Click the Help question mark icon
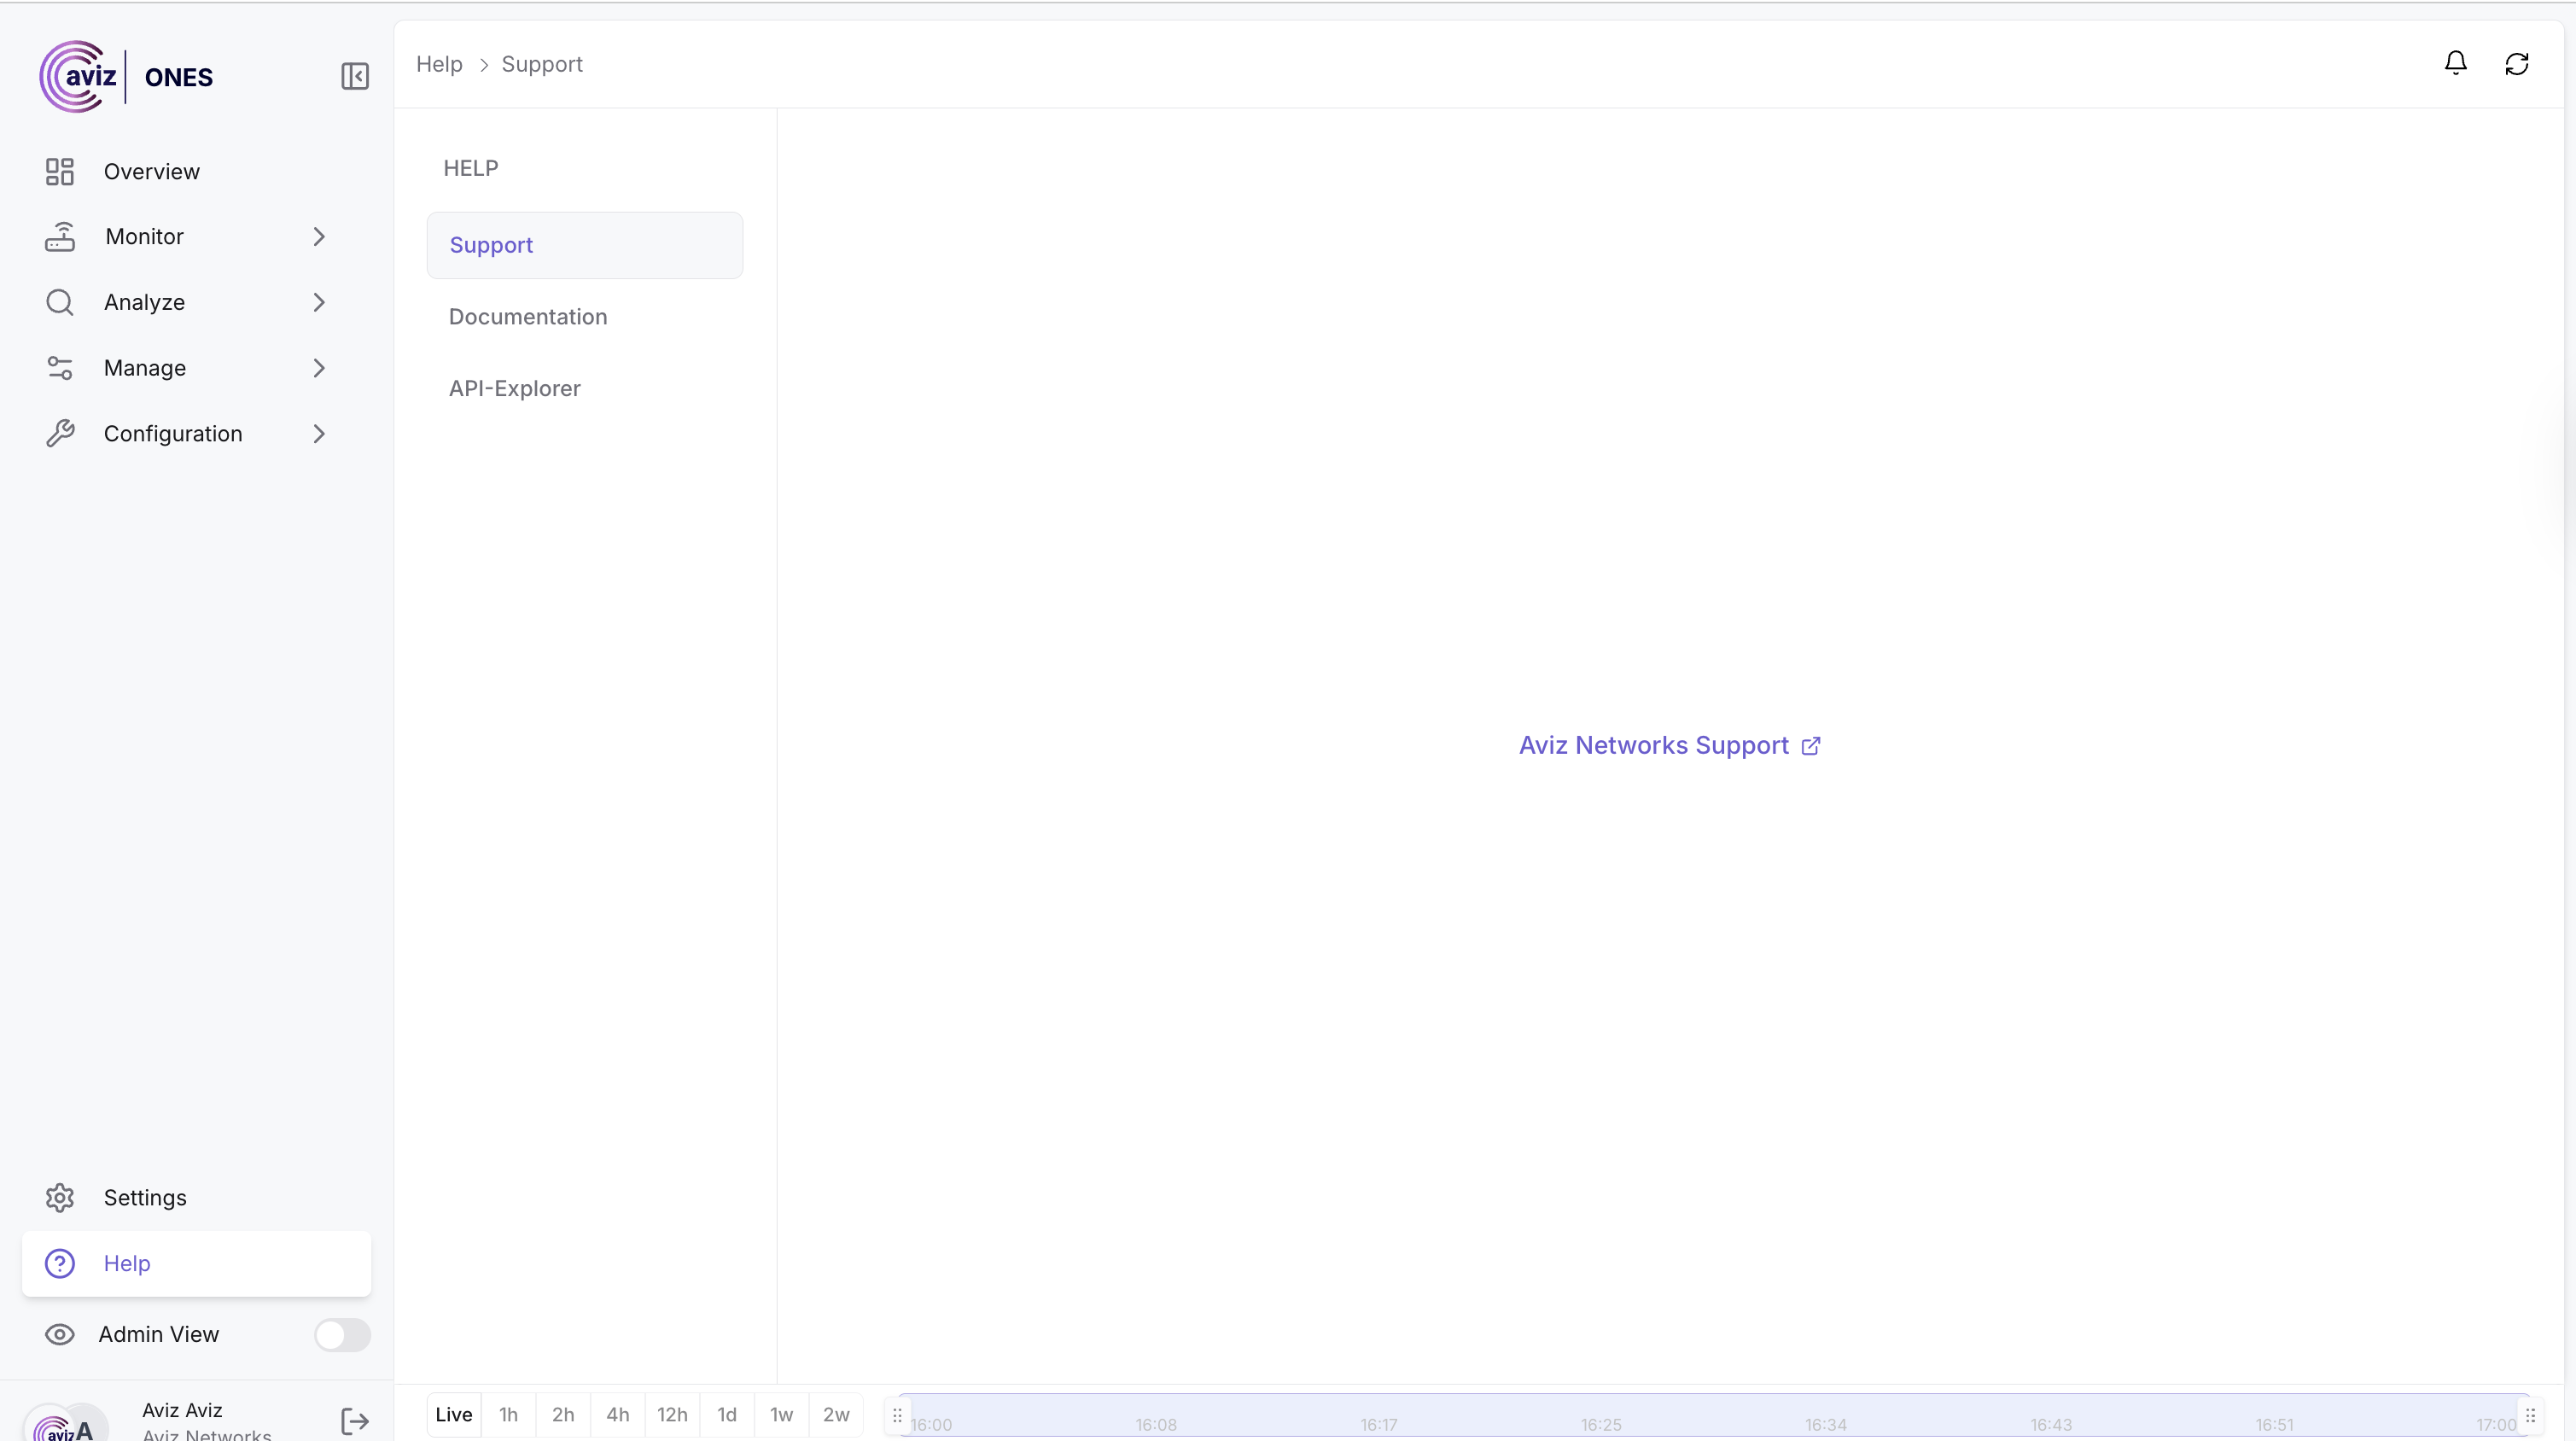This screenshot has height=1441, width=2576. click(x=60, y=1263)
